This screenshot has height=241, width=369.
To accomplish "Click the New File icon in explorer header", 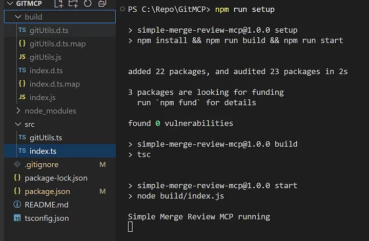I will pos(59,4).
